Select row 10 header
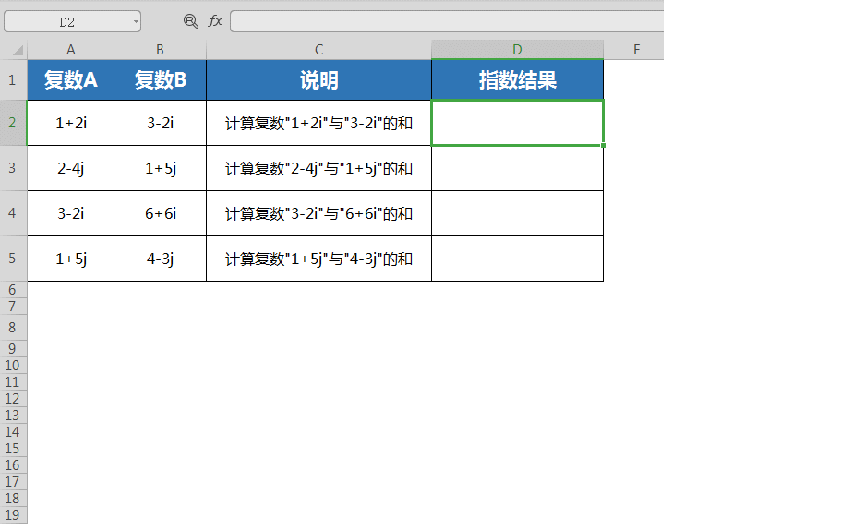The height and width of the screenshot is (530, 853). pos(13,365)
